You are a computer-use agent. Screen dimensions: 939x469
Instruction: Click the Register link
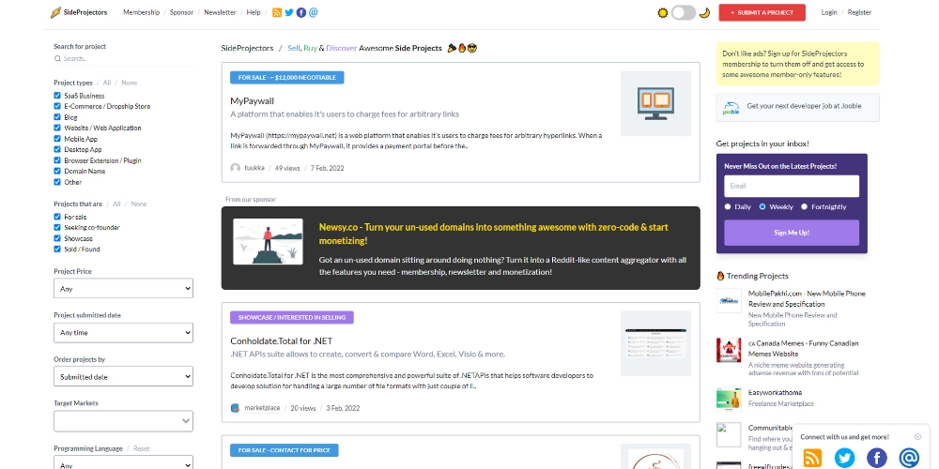pos(859,12)
